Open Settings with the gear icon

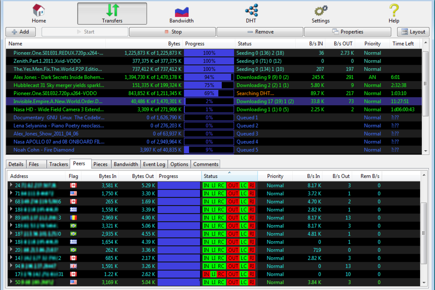pyautogui.click(x=320, y=14)
